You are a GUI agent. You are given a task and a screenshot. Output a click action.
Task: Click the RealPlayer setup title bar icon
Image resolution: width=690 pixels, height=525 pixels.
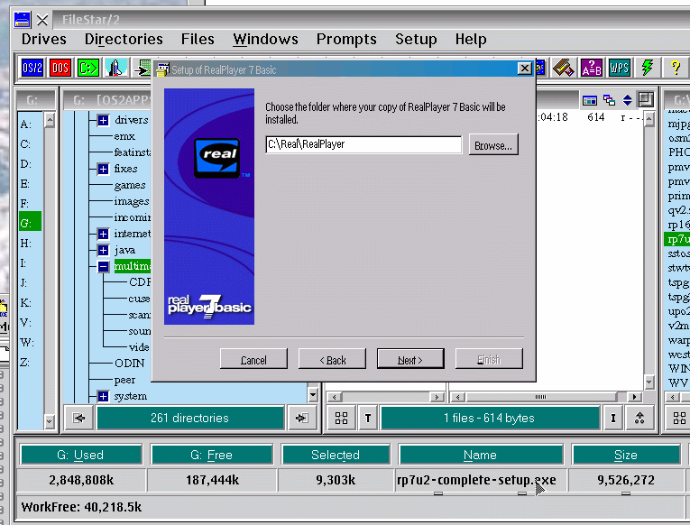(x=162, y=69)
